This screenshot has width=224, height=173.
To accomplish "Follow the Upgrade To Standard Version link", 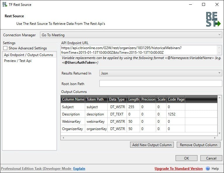I will (178, 169).
